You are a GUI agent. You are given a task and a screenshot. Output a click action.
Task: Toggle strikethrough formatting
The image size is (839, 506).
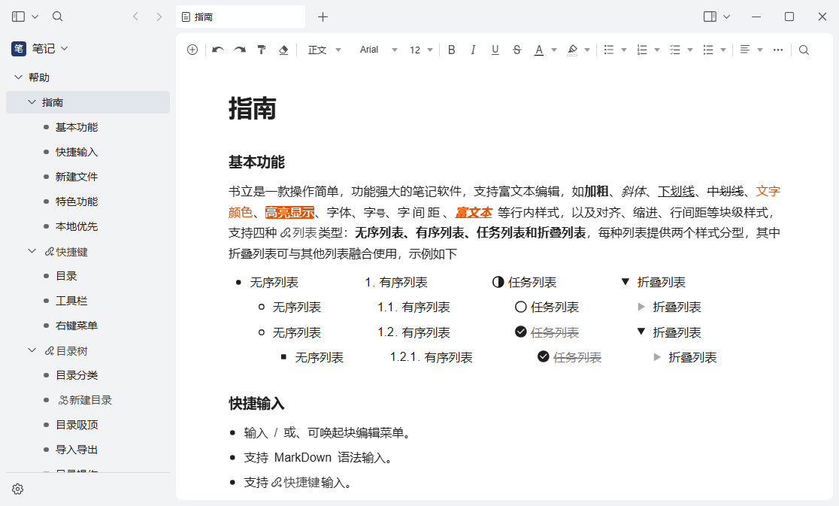[516, 49]
